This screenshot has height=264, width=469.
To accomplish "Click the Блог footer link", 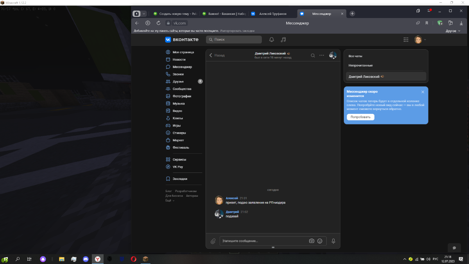I will click(168, 191).
